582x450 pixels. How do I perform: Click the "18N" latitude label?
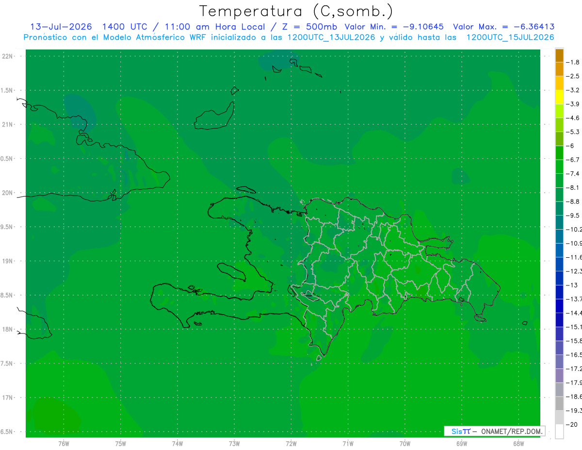7,330
